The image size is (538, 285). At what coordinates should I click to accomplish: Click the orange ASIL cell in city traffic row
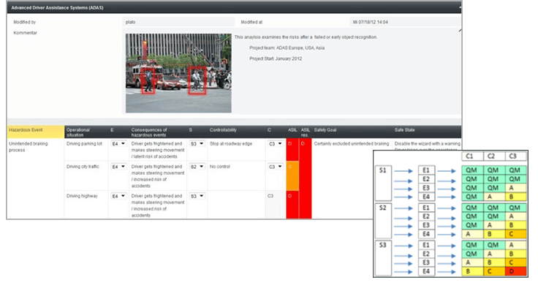pos(292,176)
